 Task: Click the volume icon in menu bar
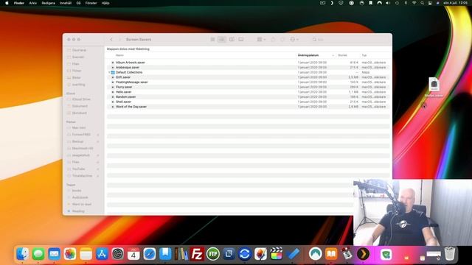click(x=388, y=3)
